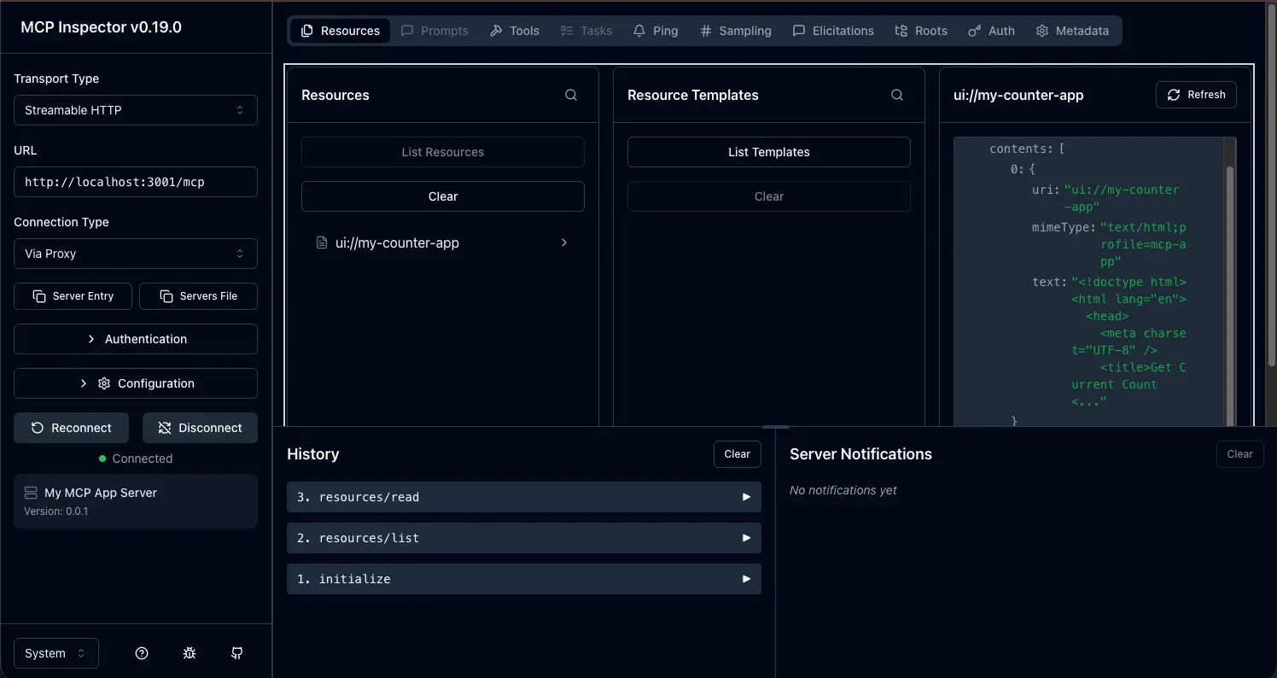Click the panel resize handle above History

[775, 426]
